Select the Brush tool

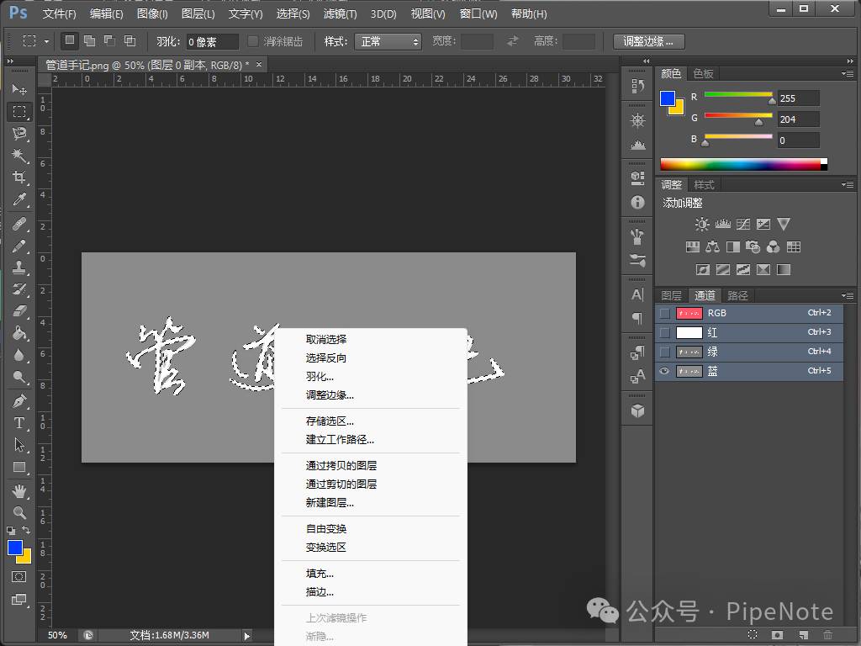coord(19,246)
